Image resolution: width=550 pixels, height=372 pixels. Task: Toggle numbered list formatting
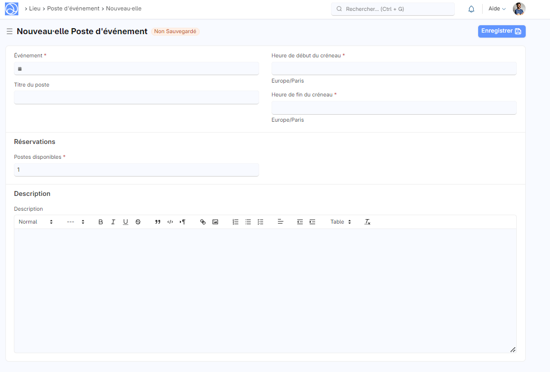[x=235, y=222]
